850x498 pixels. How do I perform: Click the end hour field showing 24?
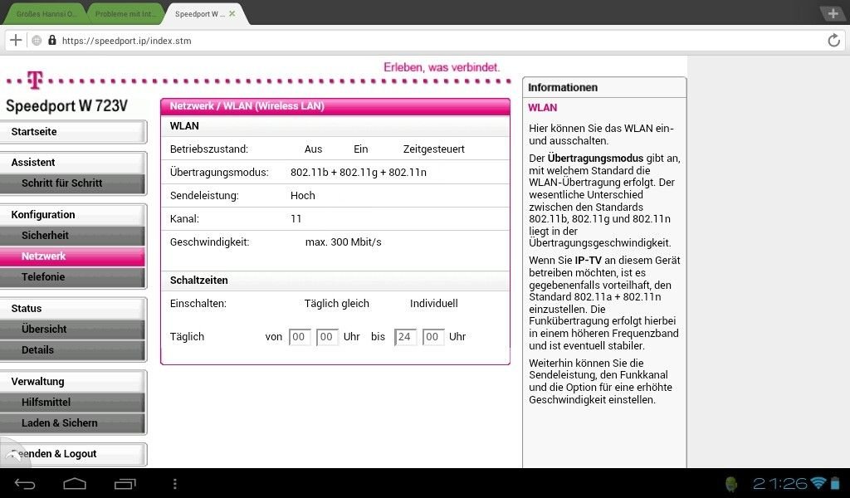[405, 337]
